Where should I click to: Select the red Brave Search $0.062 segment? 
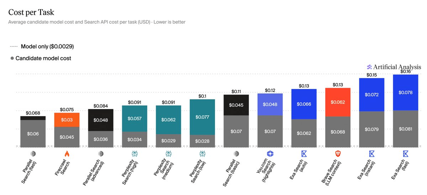click(338, 102)
